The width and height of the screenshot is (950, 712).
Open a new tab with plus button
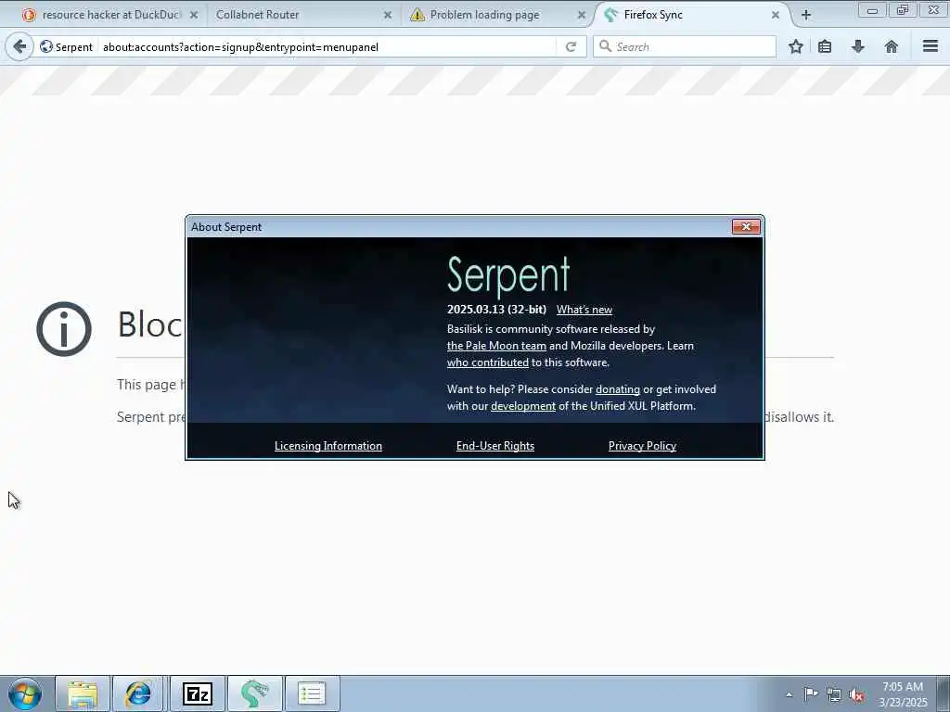click(x=806, y=15)
